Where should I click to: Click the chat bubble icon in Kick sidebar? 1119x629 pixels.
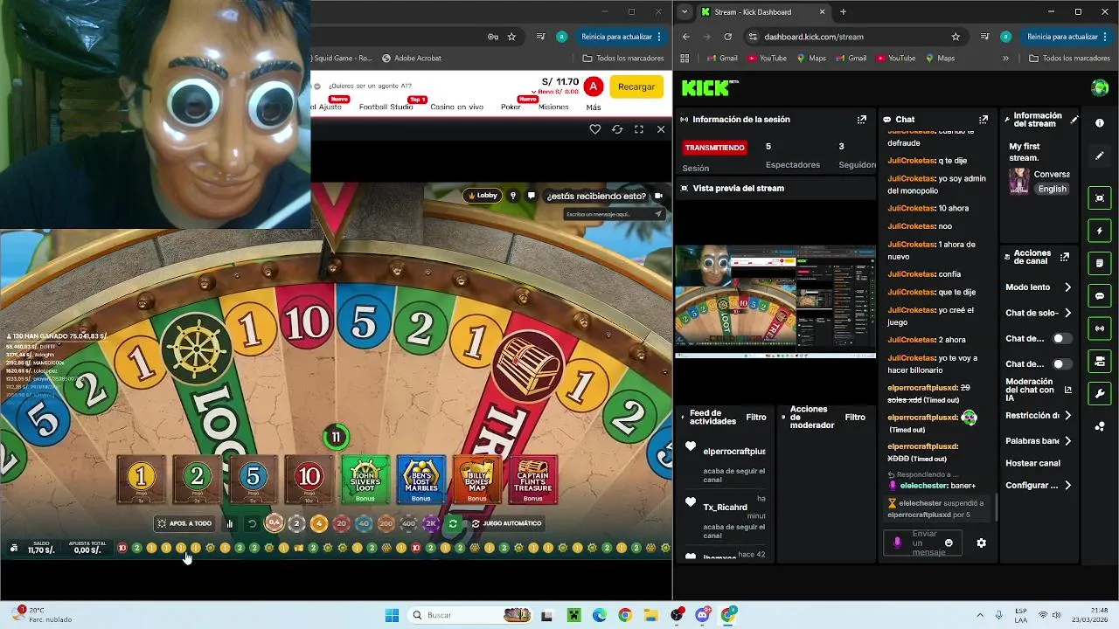click(1100, 296)
